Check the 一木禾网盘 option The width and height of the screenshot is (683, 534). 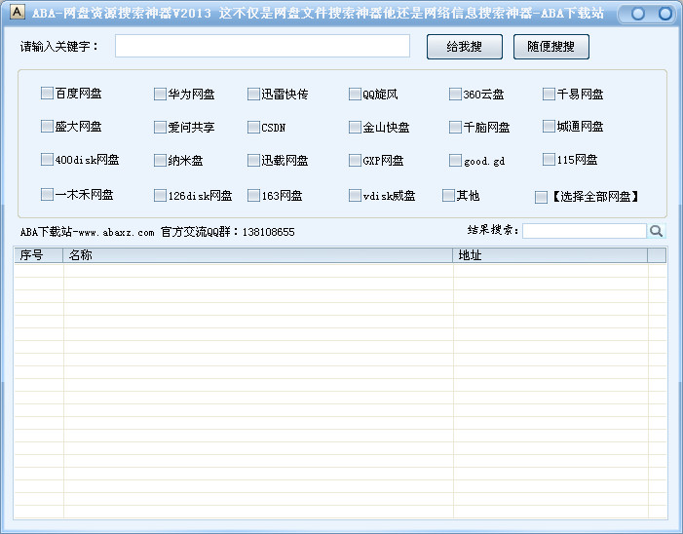click(x=47, y=194)
